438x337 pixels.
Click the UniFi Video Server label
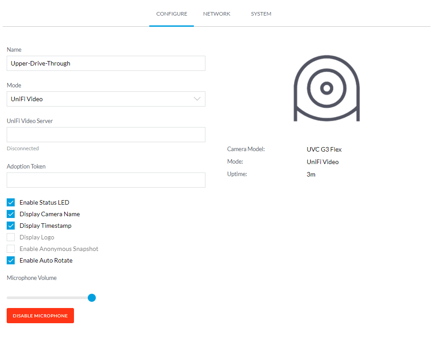pos(29,121)
